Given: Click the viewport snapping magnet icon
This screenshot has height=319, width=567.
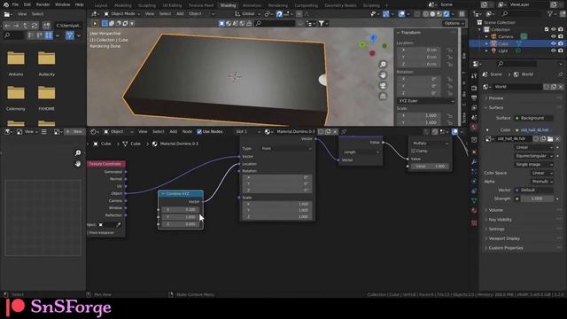Looking at the screenshot, I should (280, 14).
